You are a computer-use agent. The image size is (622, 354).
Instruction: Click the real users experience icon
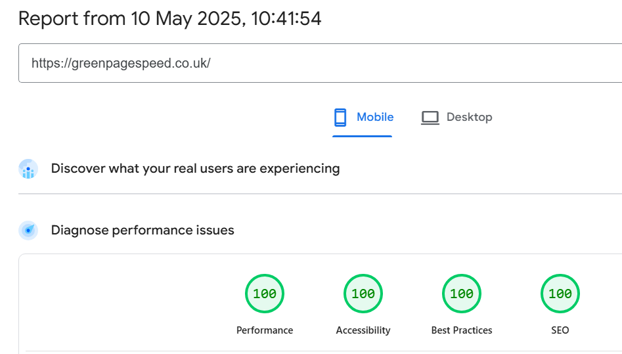point(28,169)
